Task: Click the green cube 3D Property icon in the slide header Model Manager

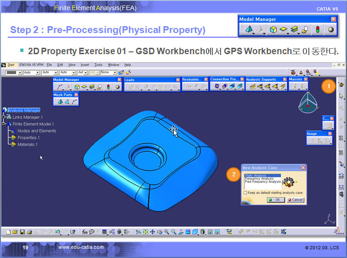Action: pyautogui.click(x=273, y=29)
